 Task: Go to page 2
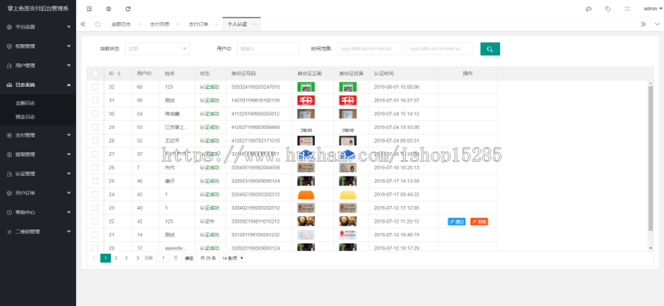pyautogui.click(x=116, y=258)
